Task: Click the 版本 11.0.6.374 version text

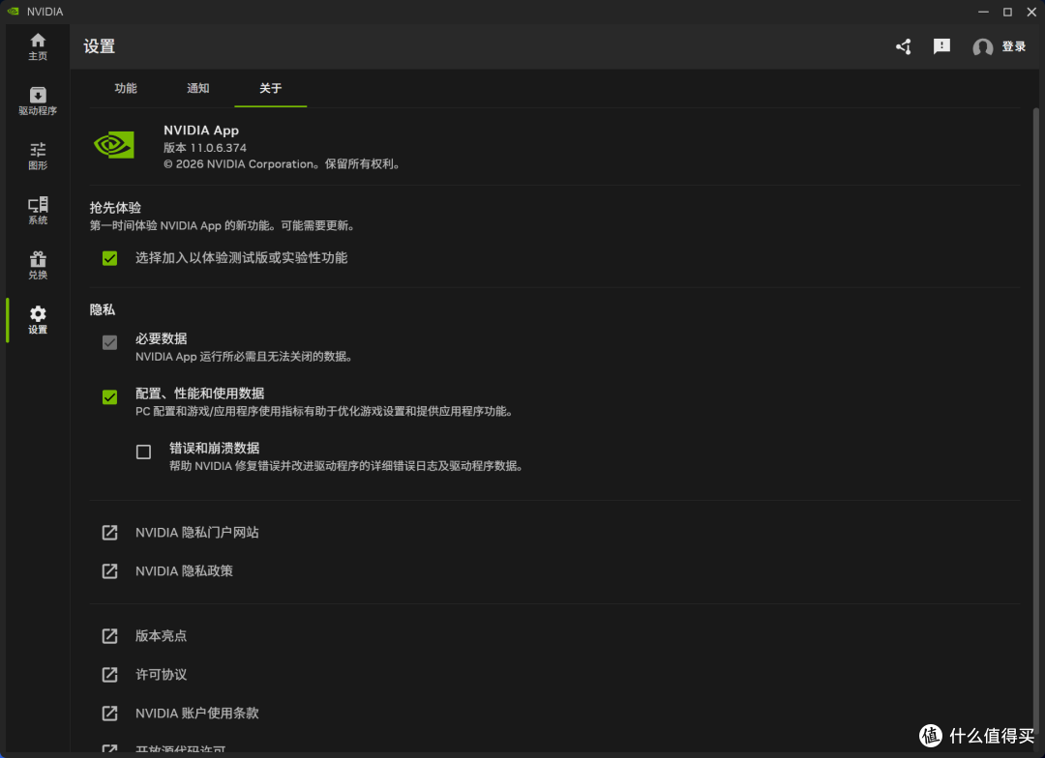Action: (204, 148)
